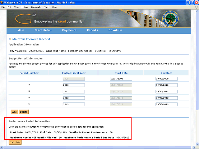The image size is (199, 149).
Task: Open the G5 Admin navigation menu
Action: (115, 30)
